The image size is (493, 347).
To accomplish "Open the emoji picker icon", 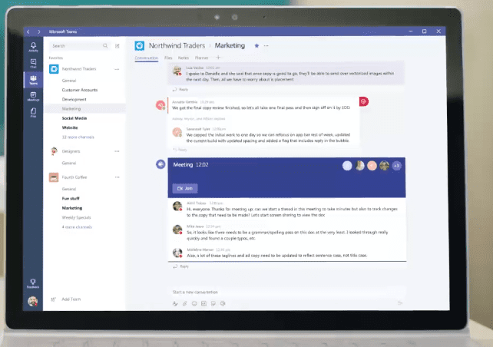I will pos(194,303).
